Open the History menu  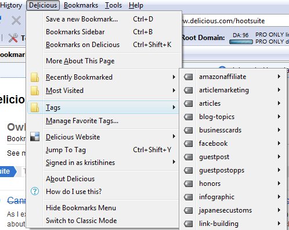11,5
